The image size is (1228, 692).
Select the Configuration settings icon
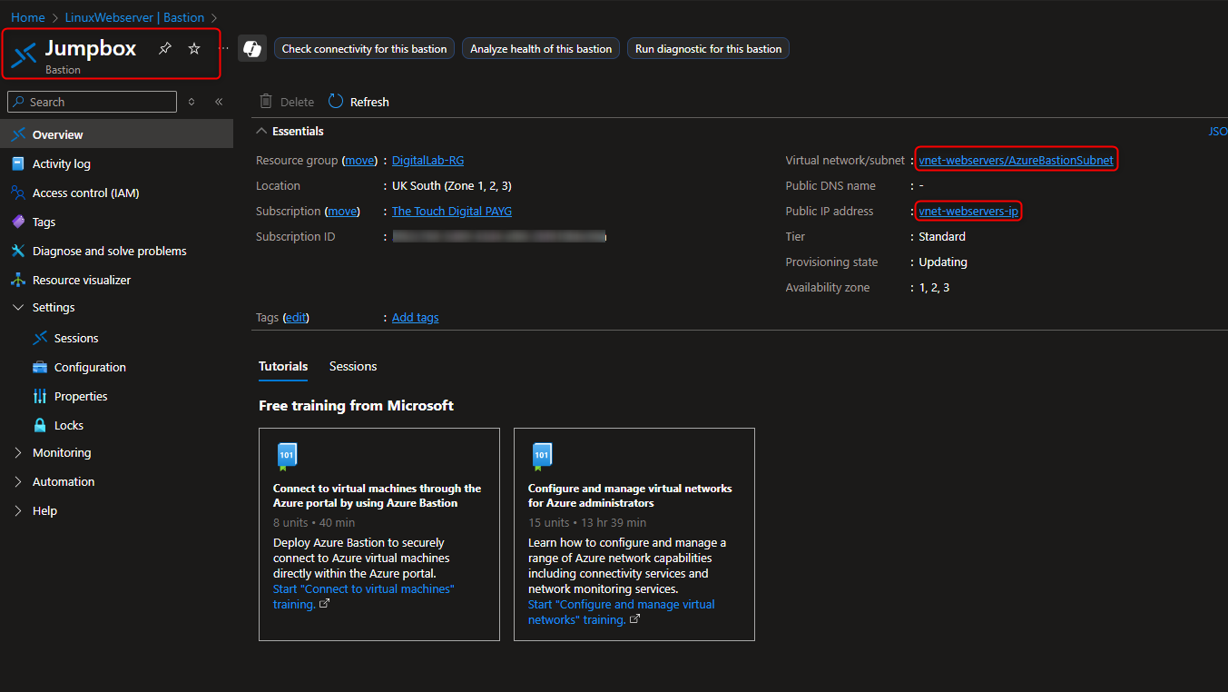pyautogui.click(x=40, y=367)
